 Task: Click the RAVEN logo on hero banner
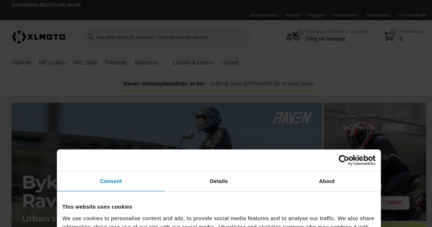292,118
